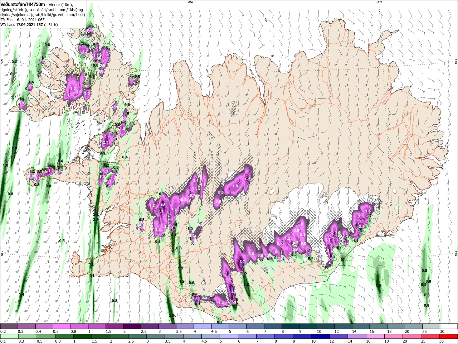Viewport: 458px width, 344px height.
Task: Pick the 3 swatch in the purple snow legend row
Action: [167, 326]
